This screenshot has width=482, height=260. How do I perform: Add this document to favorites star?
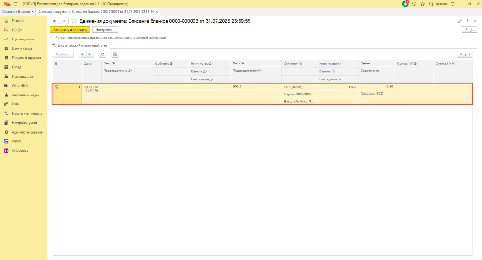[x=74, y=21]
